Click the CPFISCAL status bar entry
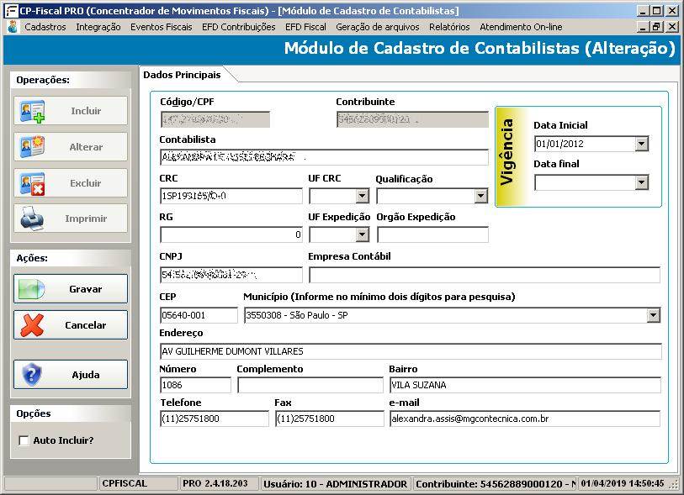 (x=125, y=484)
